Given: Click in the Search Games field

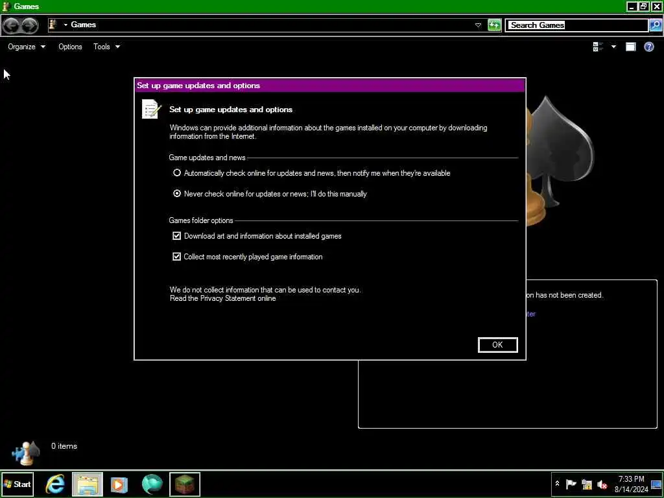Looking at the screenshot, I should pos(576,25).
